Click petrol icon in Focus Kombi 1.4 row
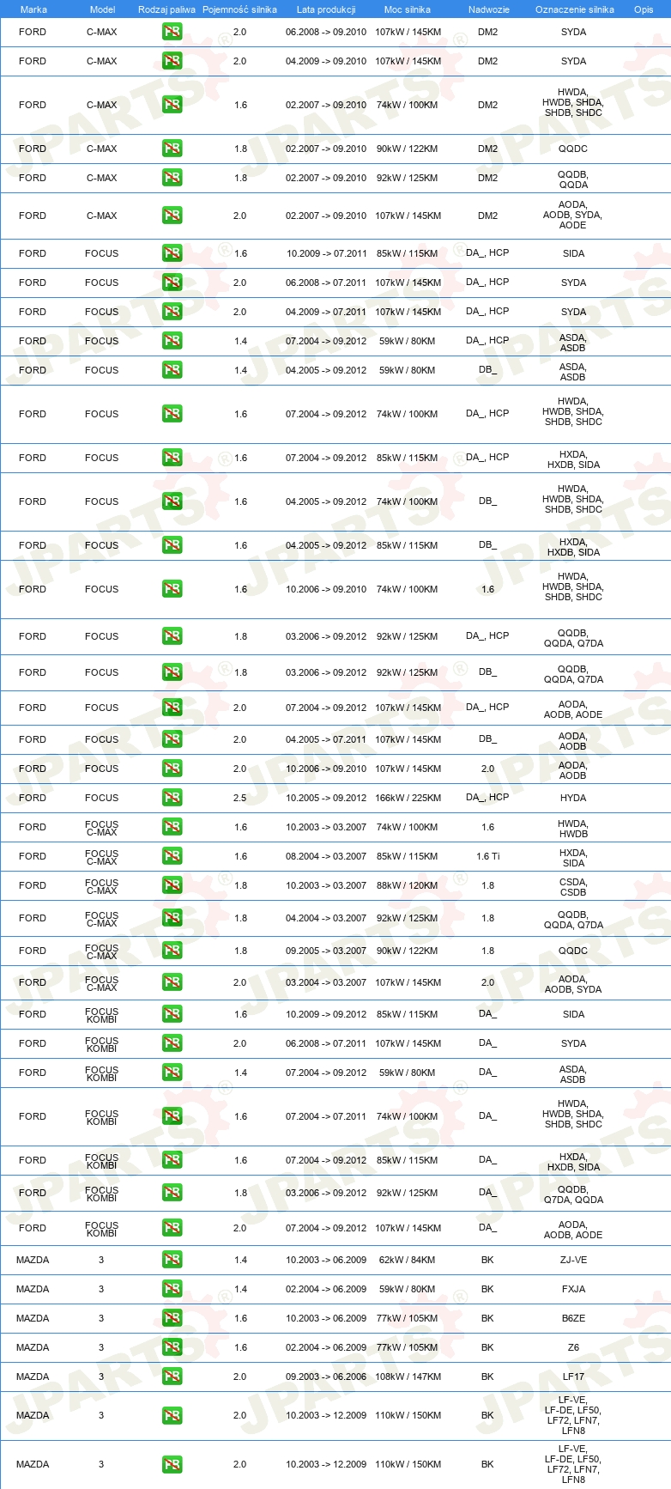 tap(172, 1073)
